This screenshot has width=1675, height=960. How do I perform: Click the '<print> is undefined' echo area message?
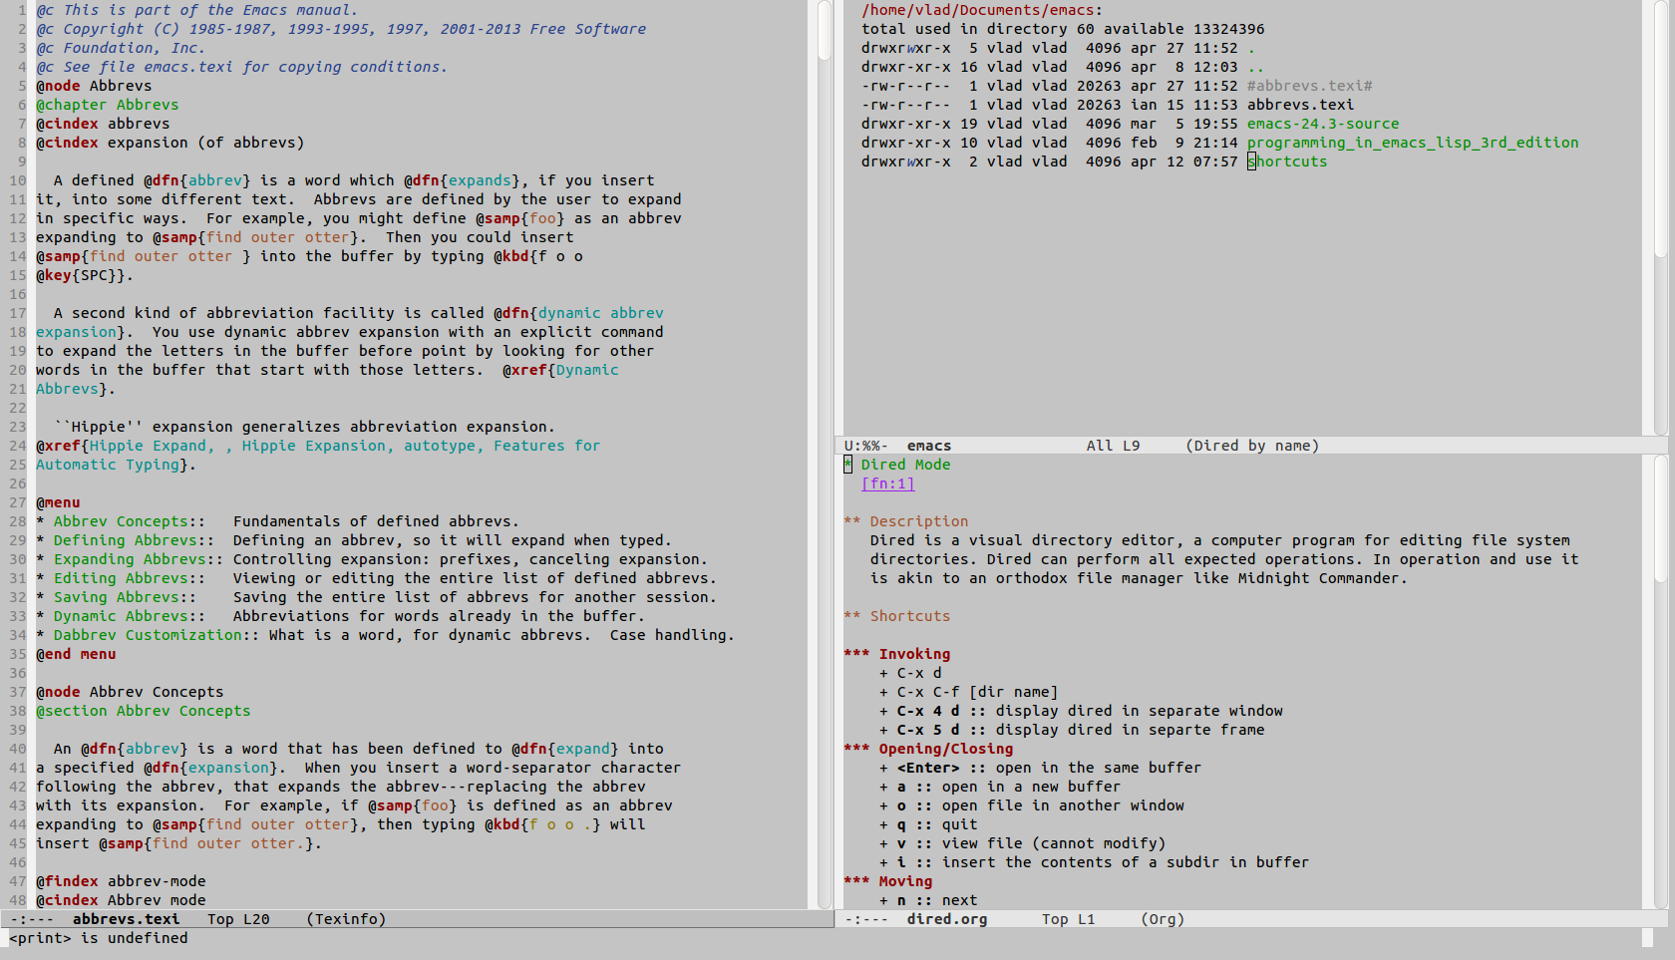click(x=99, y=938)
